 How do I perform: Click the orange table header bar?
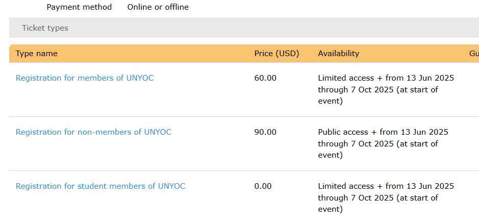tap(244, 54)
